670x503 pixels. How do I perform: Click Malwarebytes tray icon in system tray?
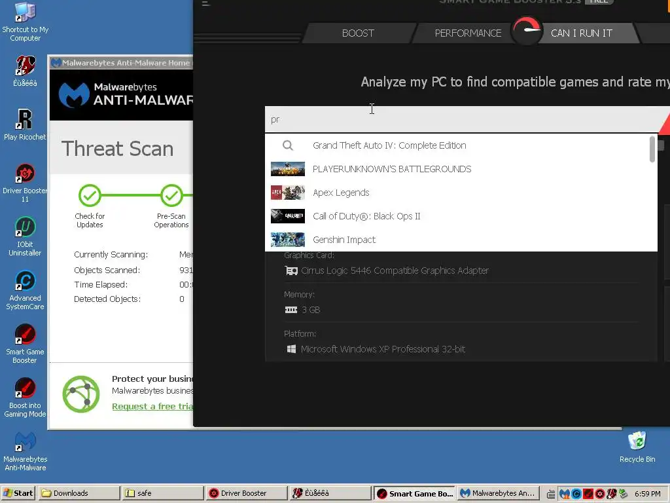point(565,494)
